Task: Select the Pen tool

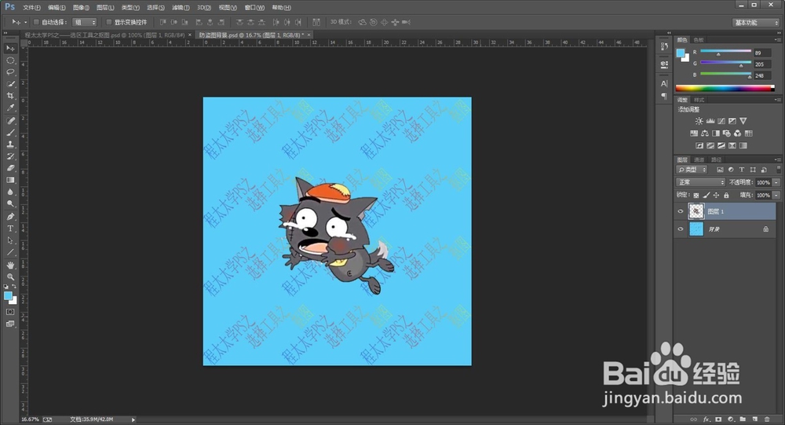Action: [x=10, y=217]
